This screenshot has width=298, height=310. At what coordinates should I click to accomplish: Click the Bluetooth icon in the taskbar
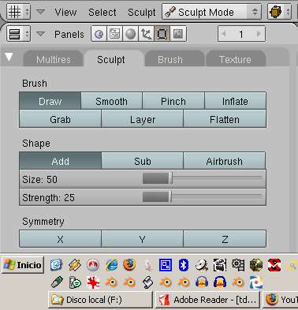pos(183,265)
